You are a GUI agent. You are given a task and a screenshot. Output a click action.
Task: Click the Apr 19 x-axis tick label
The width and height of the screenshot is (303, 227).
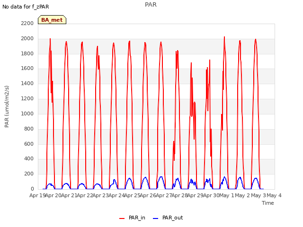[37, 195]
